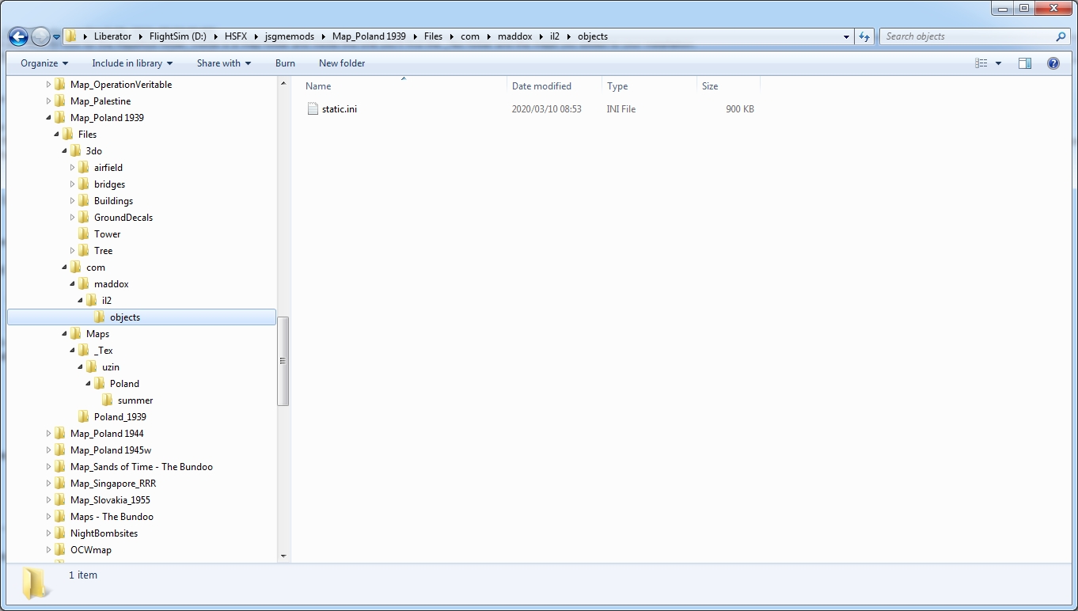Click the address bar folder icon
The image size is (1078, 611).
(71, 36)
